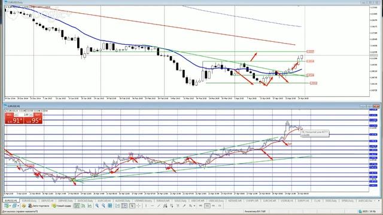383x215 pixels.
Task: Select the vertical line drawing tool
Action: point(146,206)
